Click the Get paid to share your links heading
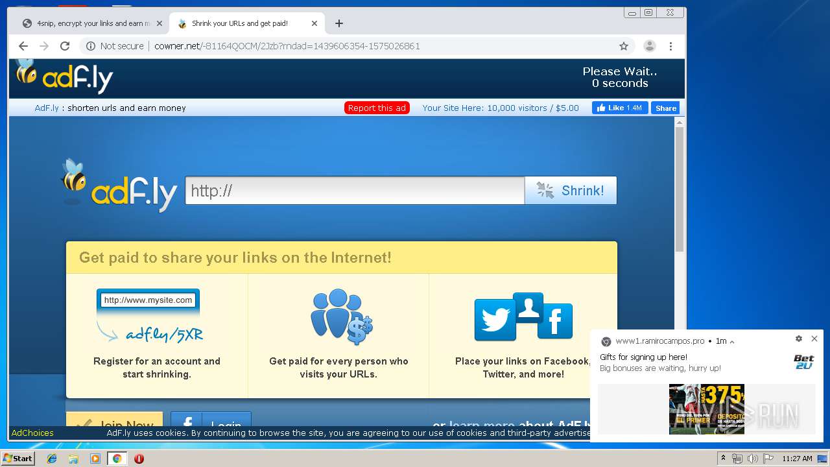The width and height of the screenshot is (830, 467). tap(235, 257)
